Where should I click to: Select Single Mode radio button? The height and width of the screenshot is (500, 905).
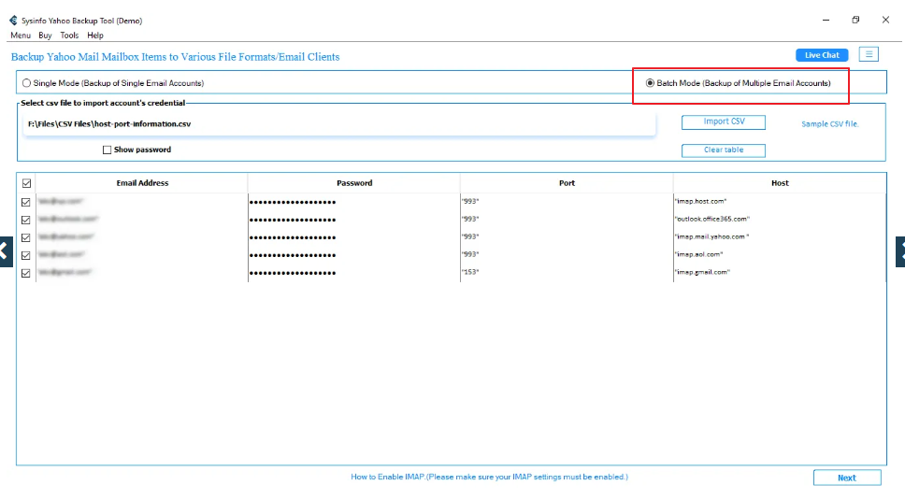pos(26,83)
